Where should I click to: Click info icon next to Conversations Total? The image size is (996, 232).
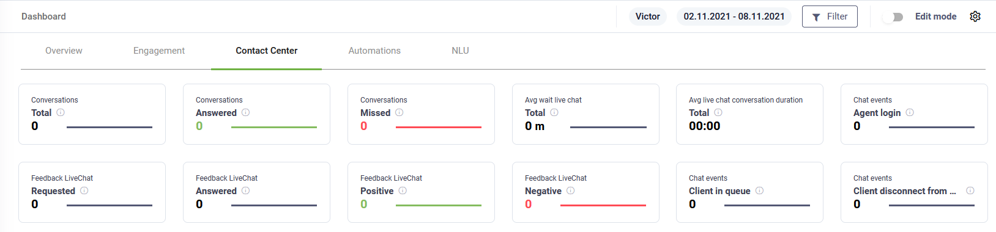tap(61, 112)
